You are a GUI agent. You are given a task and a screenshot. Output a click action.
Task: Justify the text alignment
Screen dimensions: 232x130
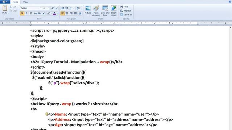click(75, 13)
